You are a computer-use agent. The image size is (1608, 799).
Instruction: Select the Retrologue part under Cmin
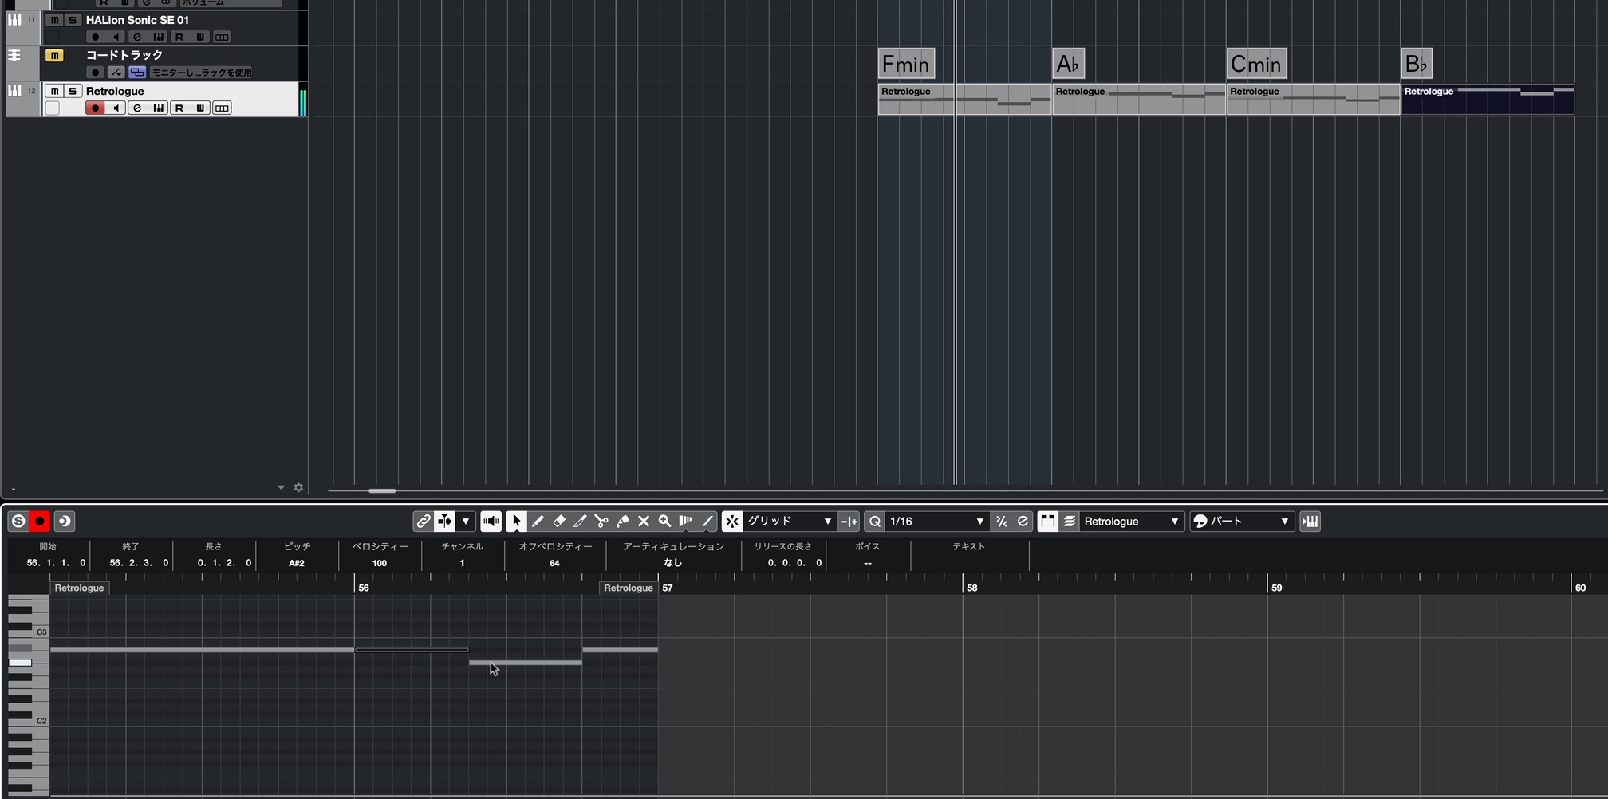(1313, 99)
